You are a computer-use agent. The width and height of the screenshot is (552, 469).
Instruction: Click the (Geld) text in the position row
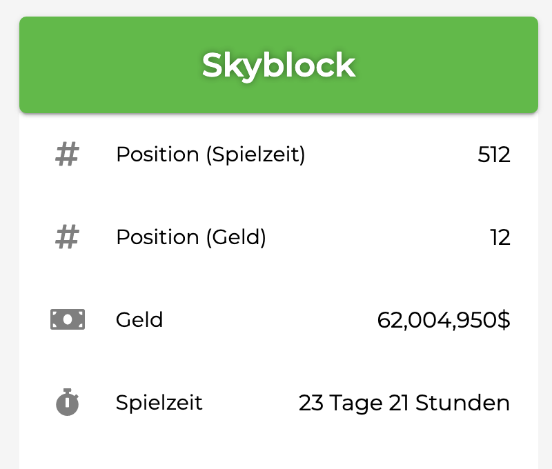click(x=236, y=237)
